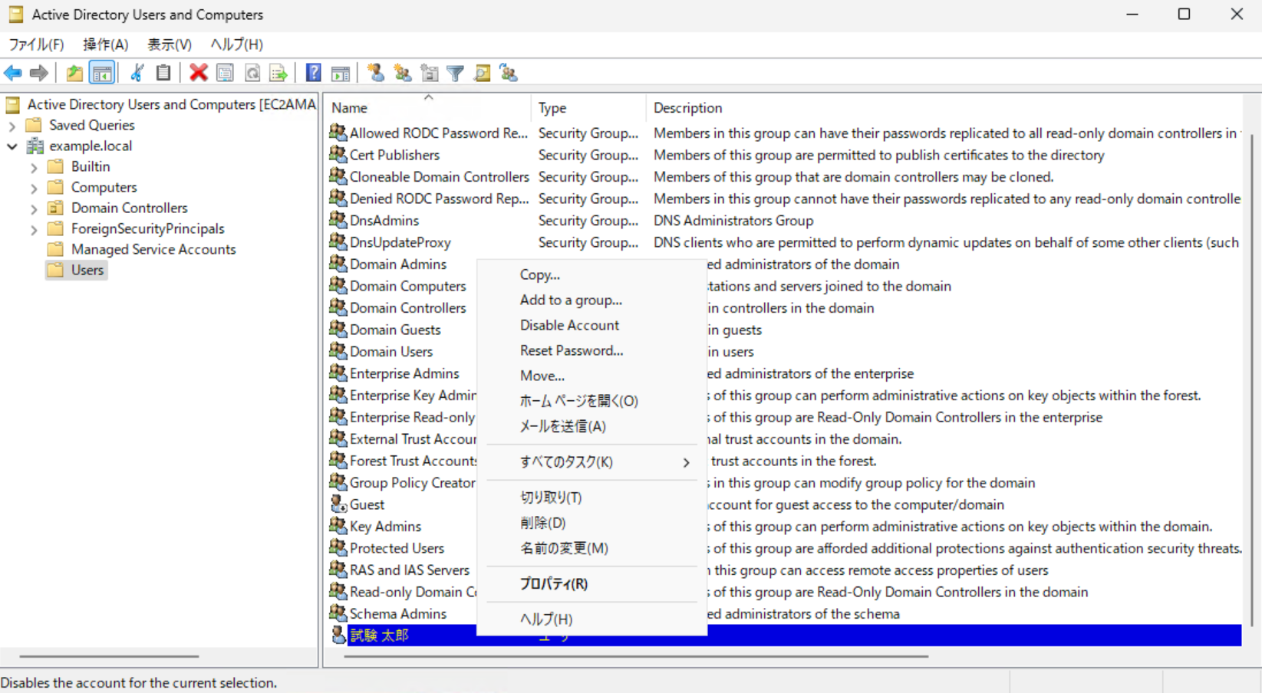Open the すべてのタスク(K) submenu
This screenshot has width=1262, height=693.
(566, 462)
